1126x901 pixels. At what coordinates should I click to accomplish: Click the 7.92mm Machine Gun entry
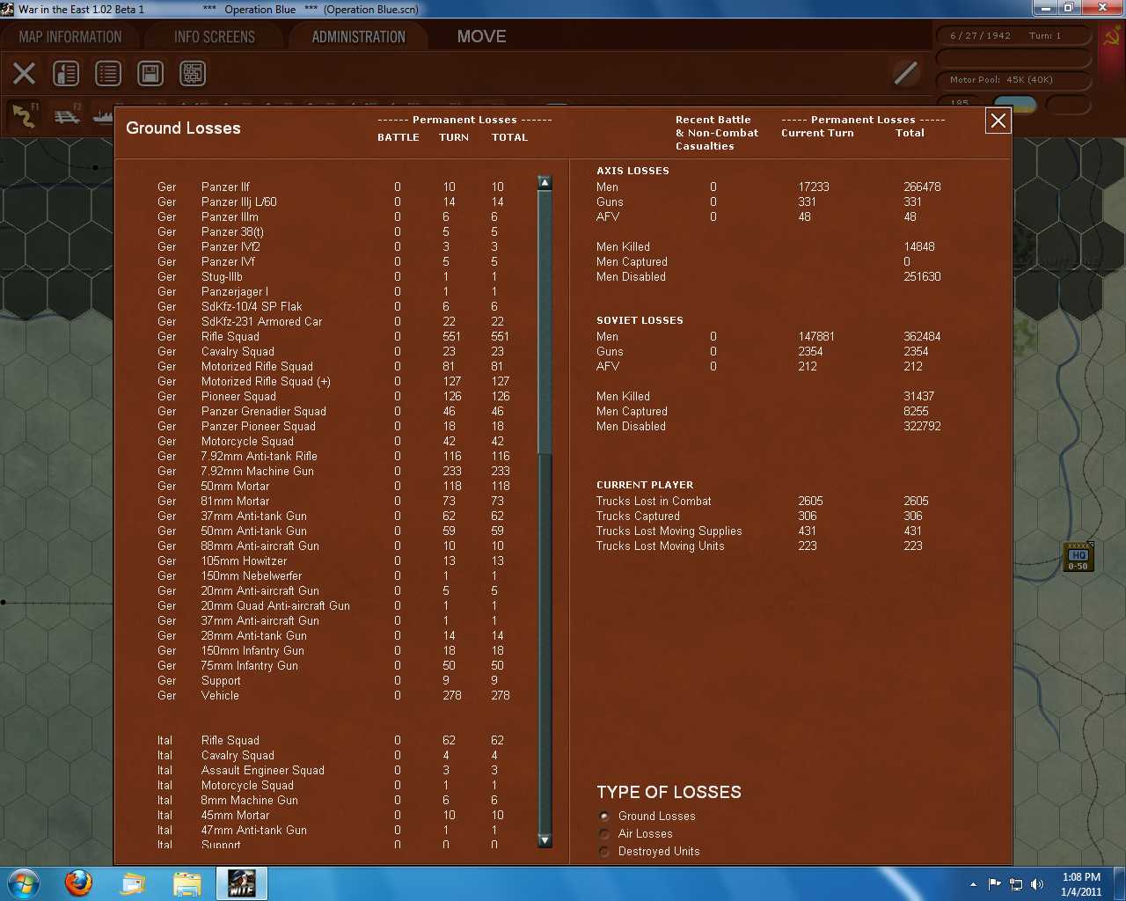coord(257,471)
